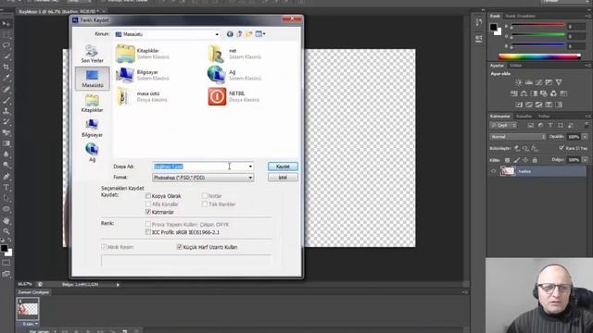Select the Hand tool
Screen dimensions: 593x333
coord(6,220)
